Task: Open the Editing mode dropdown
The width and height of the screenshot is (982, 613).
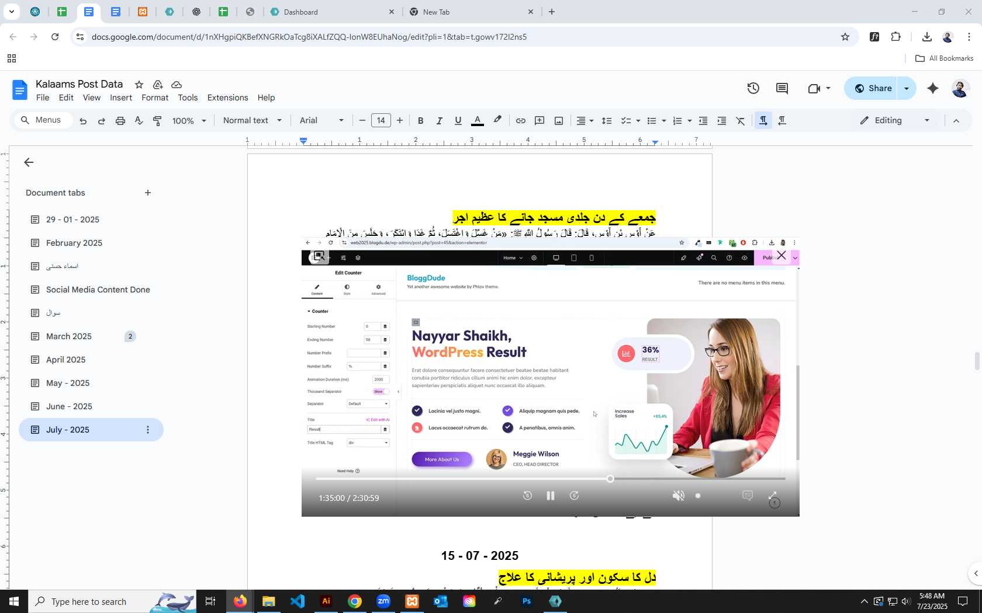Action: (x=894, y=120)
